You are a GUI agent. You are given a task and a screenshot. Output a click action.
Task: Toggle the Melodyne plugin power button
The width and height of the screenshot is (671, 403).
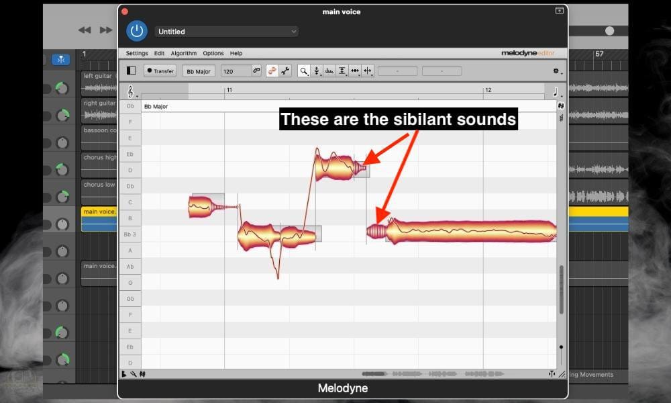pyautogui.click(x=136, y=31)
